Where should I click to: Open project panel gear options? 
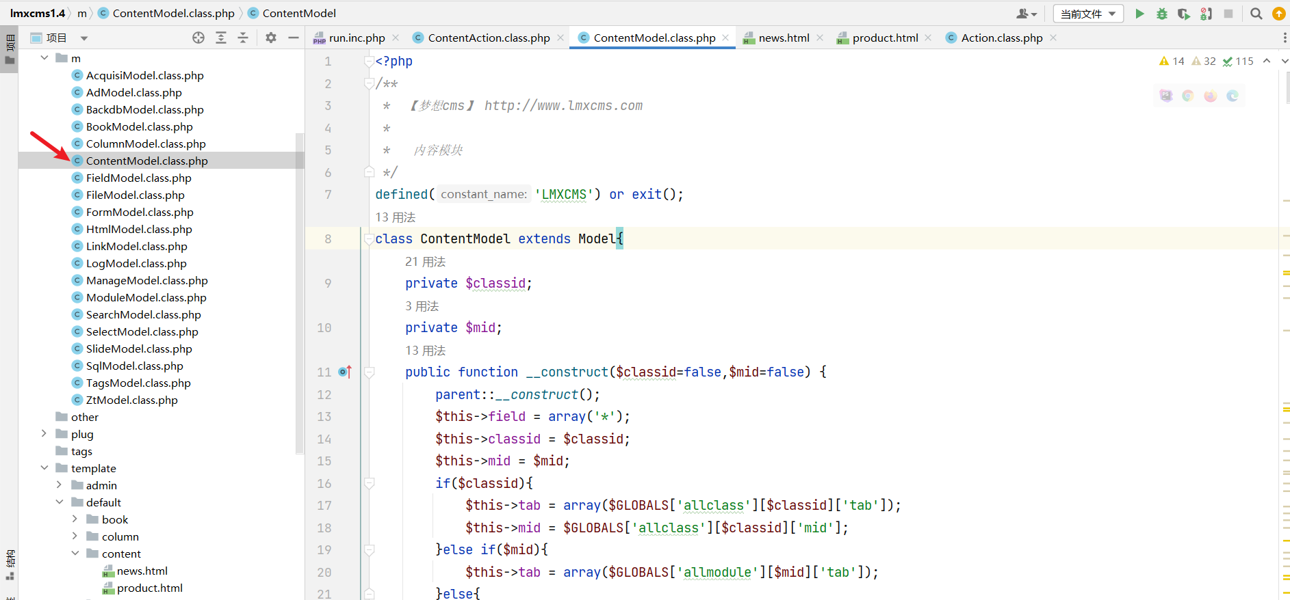tap(271, 38)
